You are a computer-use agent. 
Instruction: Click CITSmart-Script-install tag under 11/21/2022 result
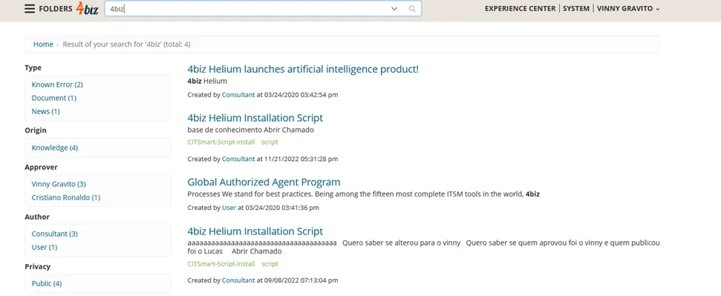221,142
